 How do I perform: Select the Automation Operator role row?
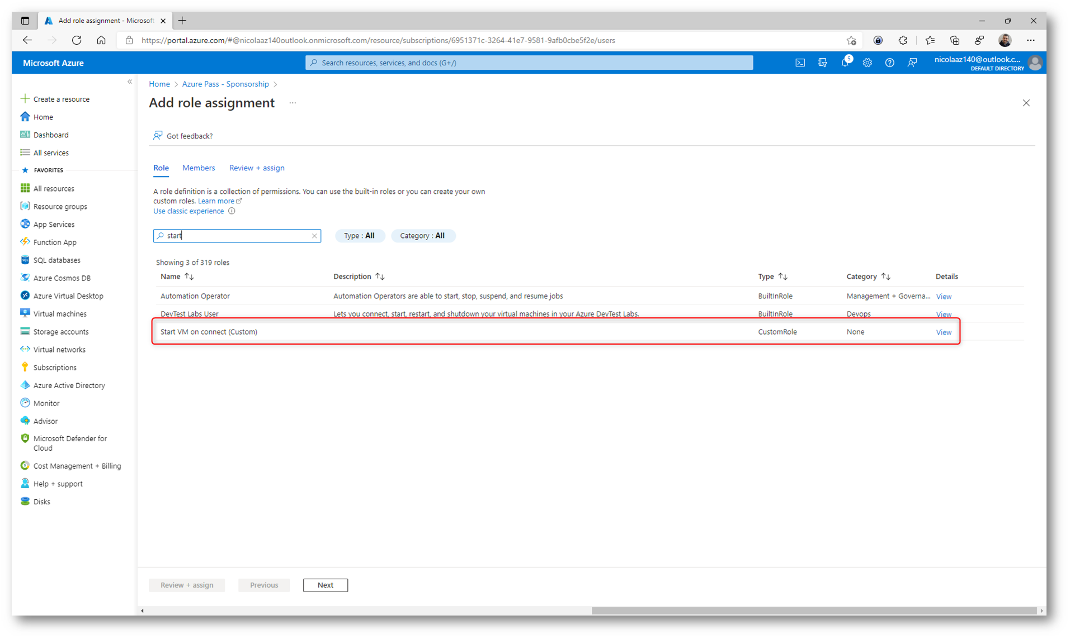(x=590, y=296)
